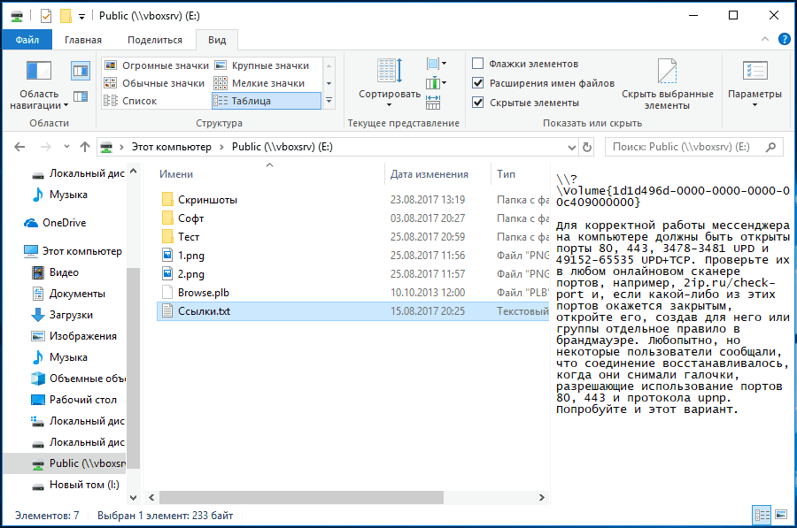Open the Options (Параметры) icon

(x=754, y=73)
